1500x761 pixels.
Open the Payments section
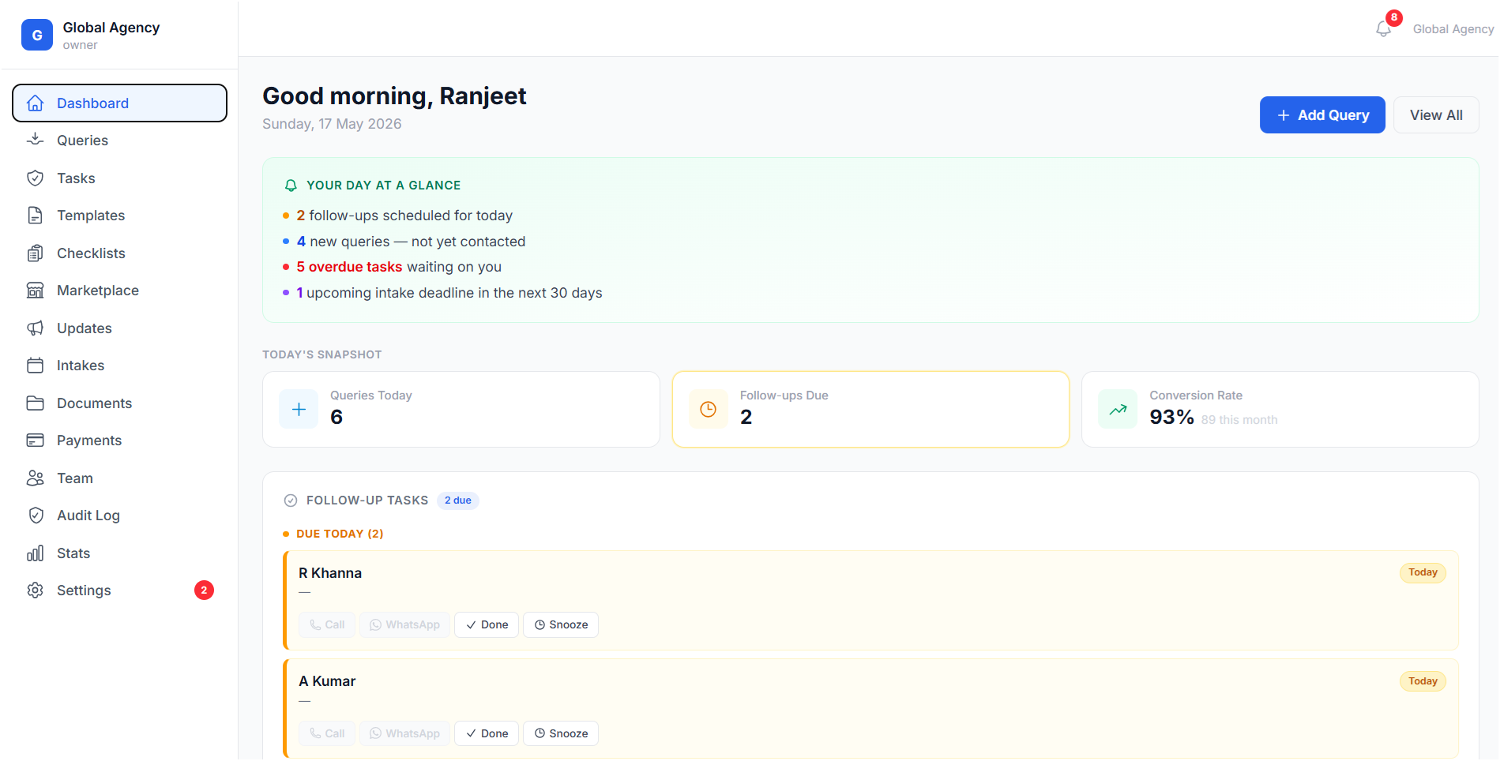click(x=119, y=440)
